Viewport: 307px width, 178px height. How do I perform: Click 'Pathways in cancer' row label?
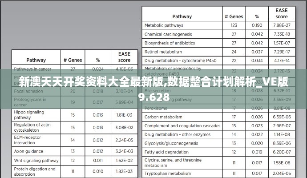coord(32,69)
